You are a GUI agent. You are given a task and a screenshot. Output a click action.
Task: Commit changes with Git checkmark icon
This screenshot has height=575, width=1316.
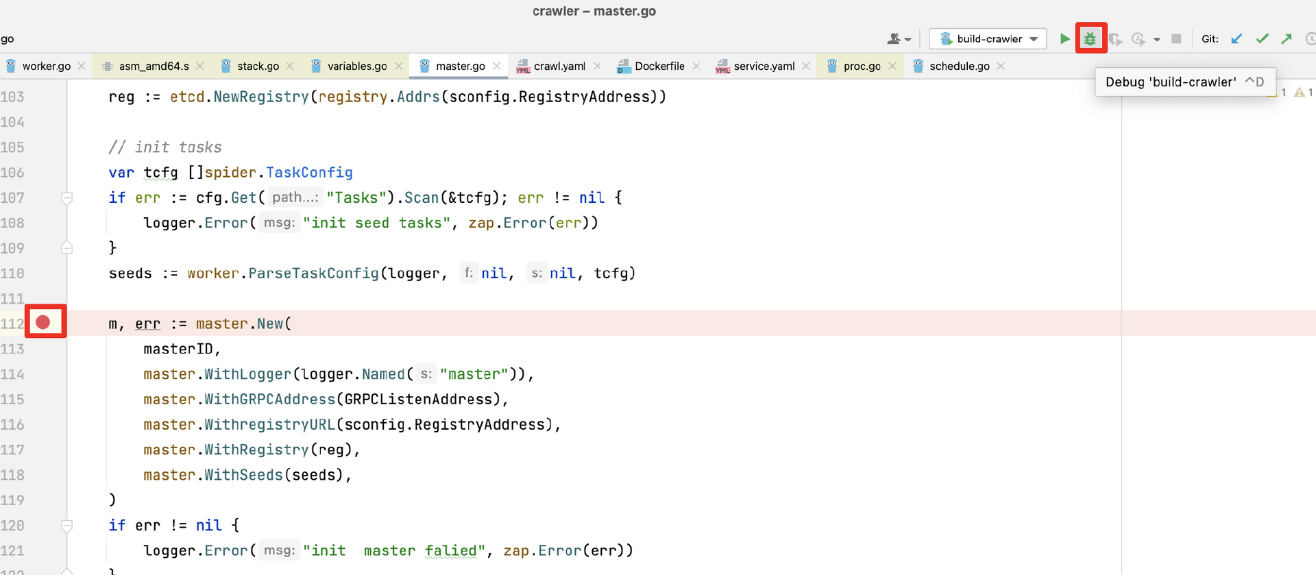[1262, 39]
